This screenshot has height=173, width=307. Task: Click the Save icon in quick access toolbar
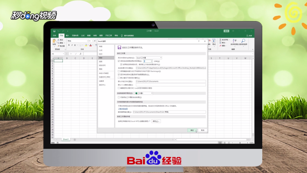54,31
